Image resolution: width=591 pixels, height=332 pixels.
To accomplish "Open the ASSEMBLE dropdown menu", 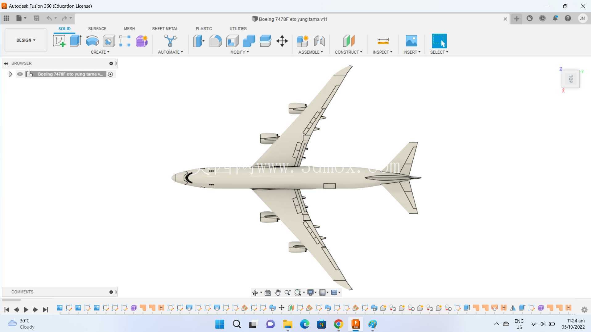I will tap(311, 52).
